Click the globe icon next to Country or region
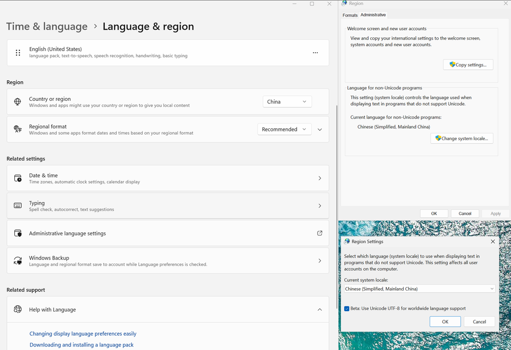The image size is (511, 350). (18, 102)
